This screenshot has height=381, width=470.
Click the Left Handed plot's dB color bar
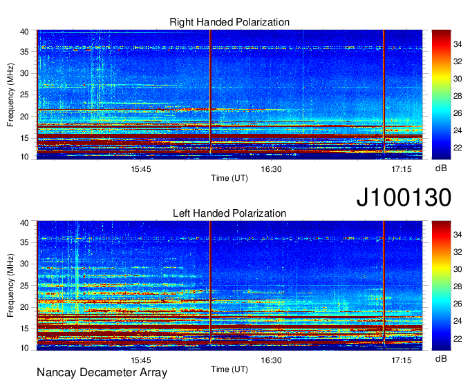coord(441,286)
